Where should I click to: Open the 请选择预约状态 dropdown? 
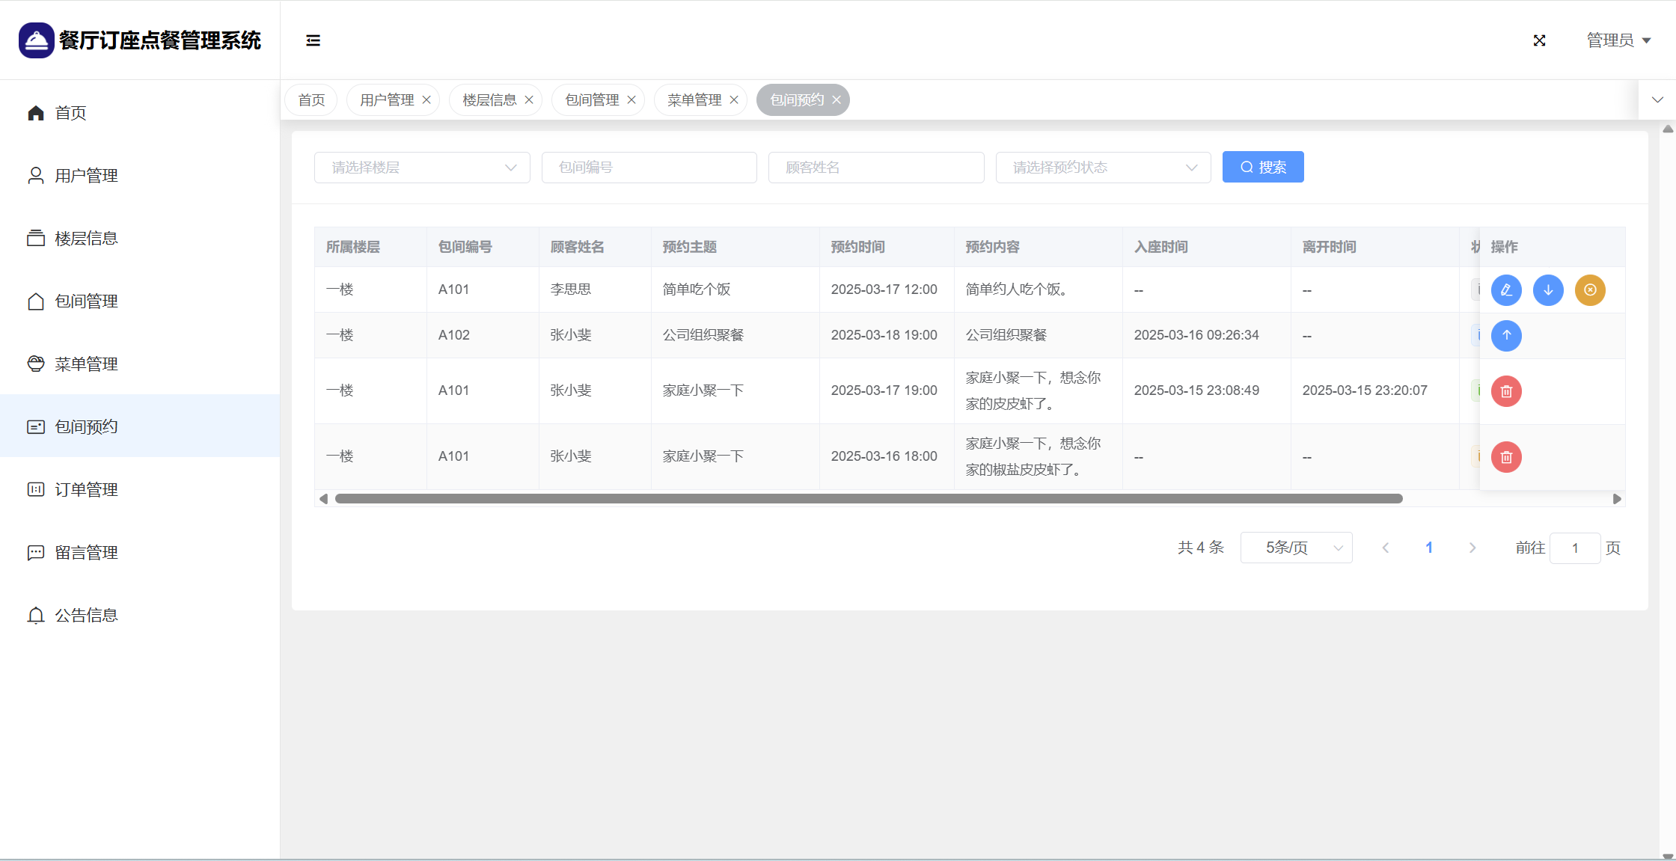pos(1103,168)
